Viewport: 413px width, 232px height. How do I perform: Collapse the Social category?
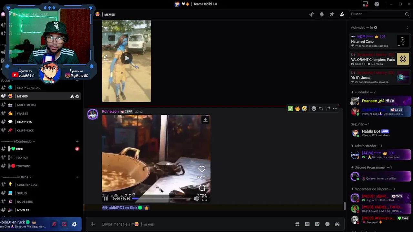(6, 80)
